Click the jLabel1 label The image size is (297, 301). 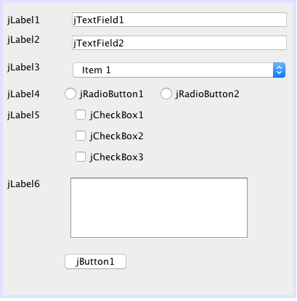[x=23, y=20]
